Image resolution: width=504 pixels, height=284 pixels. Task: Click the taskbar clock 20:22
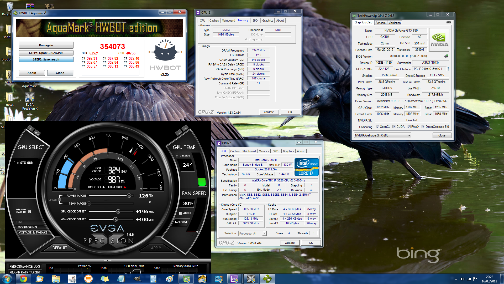489,277
